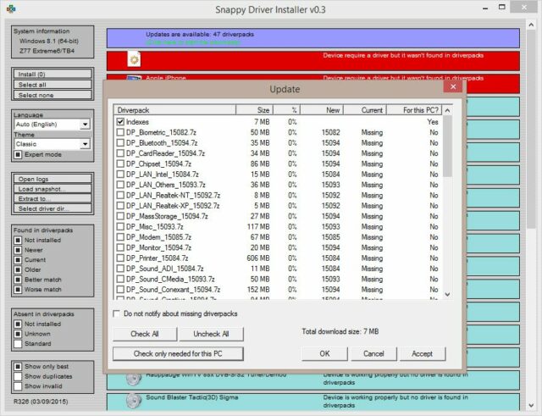This screenshot has width=542, height=416.
Task: Click the updates available notification bar
Action: [x=312, y=37]
